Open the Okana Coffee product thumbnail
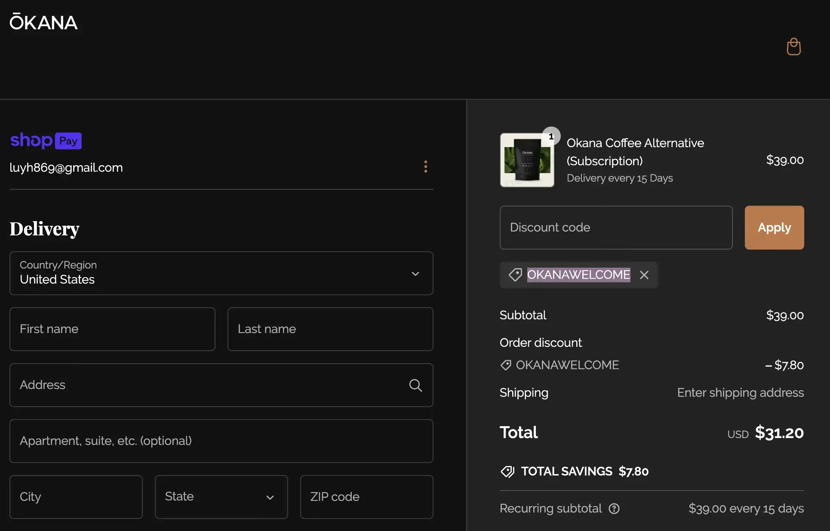Screen dimensions: 830x531 coord(527,160)
